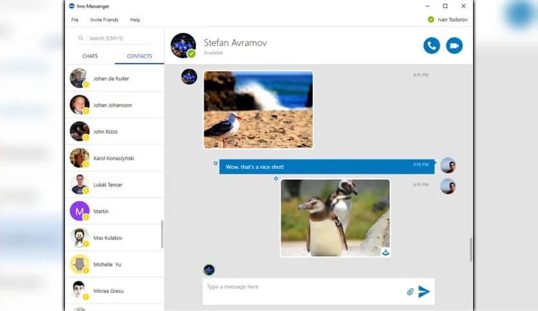
Task: Click the paperclip attach file icon
Action: [410, 292]
